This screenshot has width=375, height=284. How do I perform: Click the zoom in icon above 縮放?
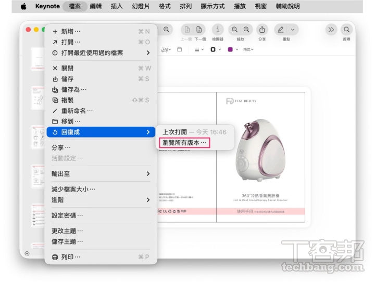click(246, 30)
